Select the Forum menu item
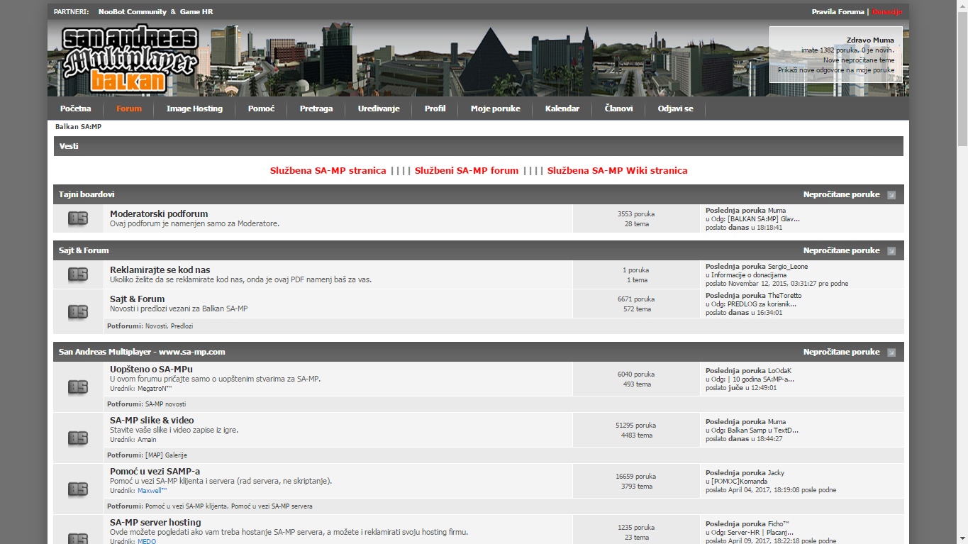This screenshot has width=968, height=544. [x=129, y=109]
